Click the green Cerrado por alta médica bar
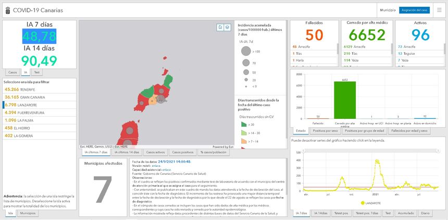The image size is (448, 220). (x=344, y=100)
